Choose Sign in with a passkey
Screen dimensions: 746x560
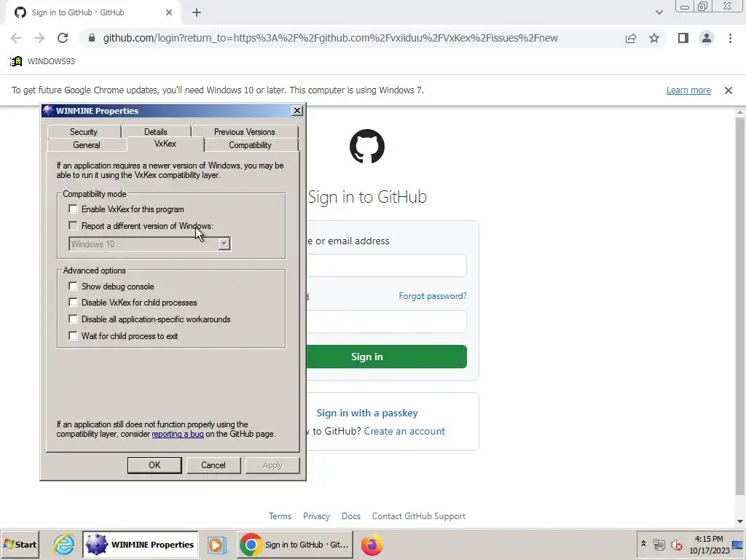pyautogui.click(x=367, y=413)
